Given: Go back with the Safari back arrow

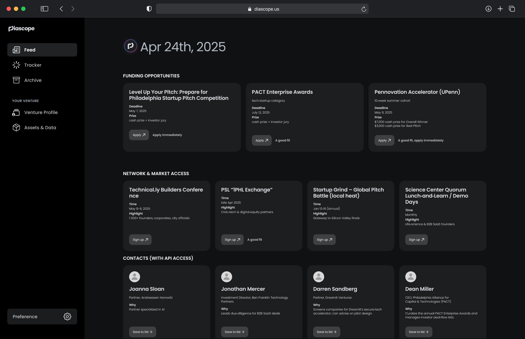Looking at the screenshot, I should pyautogui.click(x=61, y=9).
